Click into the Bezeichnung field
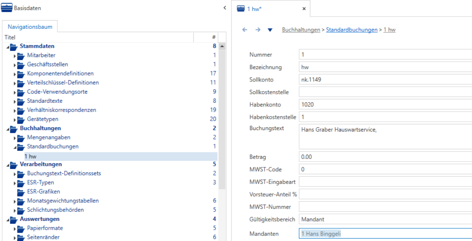 (x=385, y=67)
